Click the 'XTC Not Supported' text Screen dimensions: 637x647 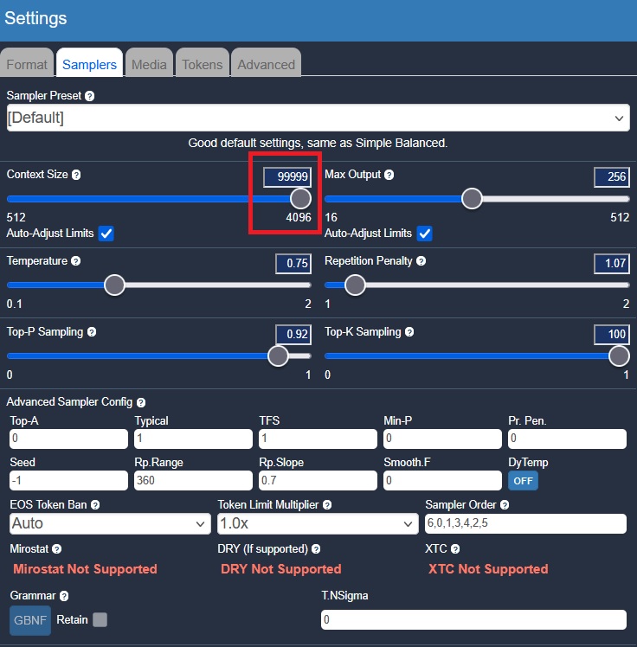pos(488,569)
